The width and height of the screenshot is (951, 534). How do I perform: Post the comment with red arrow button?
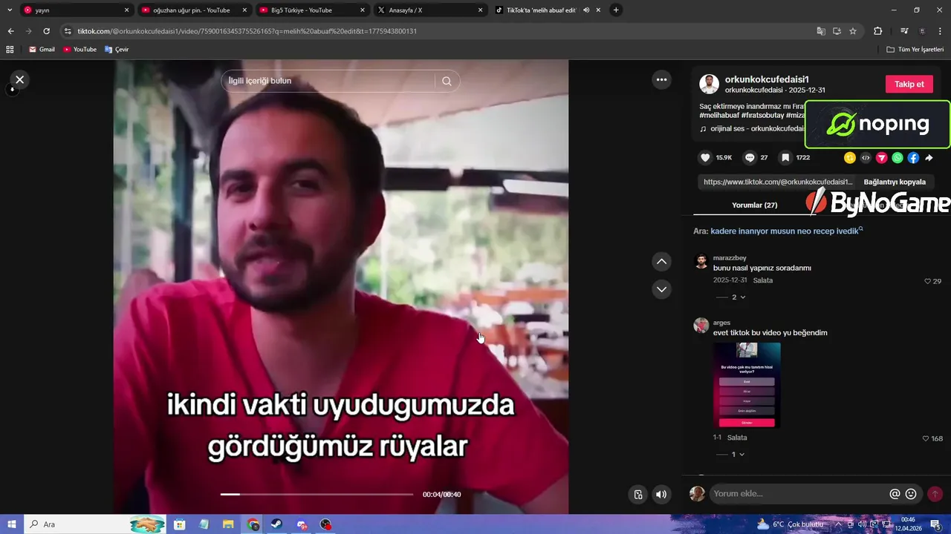coord(935,494)
